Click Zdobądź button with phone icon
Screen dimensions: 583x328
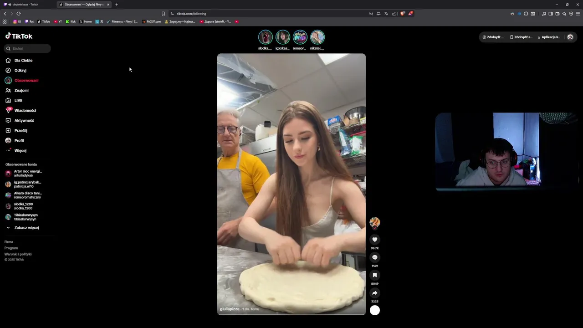click(x=521, y=37)
